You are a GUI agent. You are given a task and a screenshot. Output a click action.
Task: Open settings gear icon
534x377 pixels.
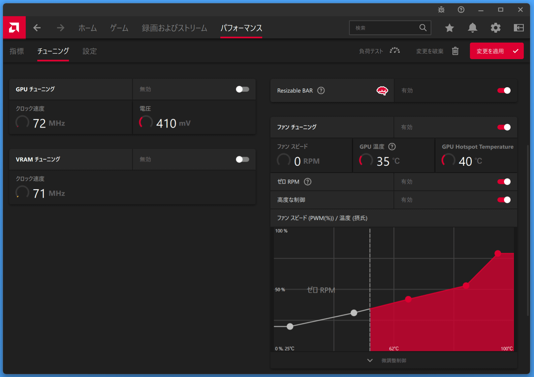(495, 28)
